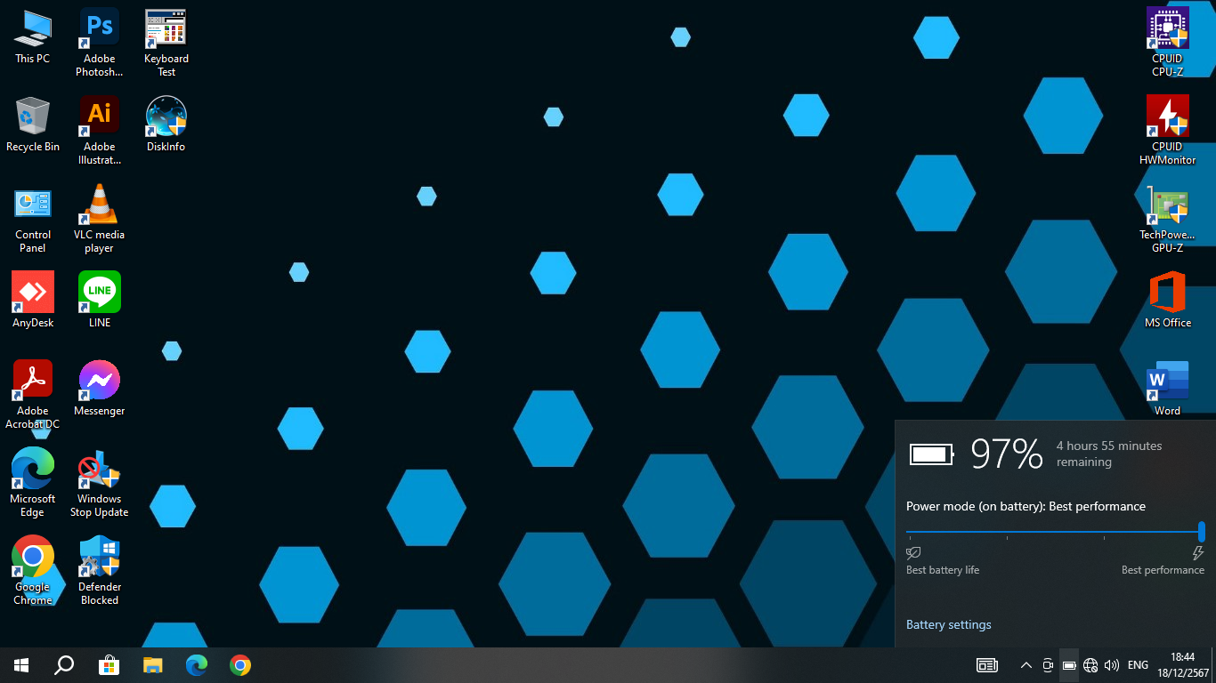Open the Windows Start menu
Screen dimensions: 1216x683
pos(21,665)
